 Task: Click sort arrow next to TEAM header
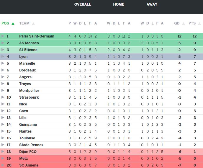[x=33, y=23]
